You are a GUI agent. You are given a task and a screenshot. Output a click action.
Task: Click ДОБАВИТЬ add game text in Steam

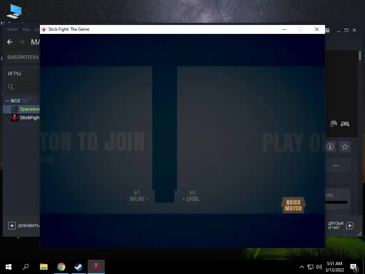pyautogui.click(x=29, y=225)
